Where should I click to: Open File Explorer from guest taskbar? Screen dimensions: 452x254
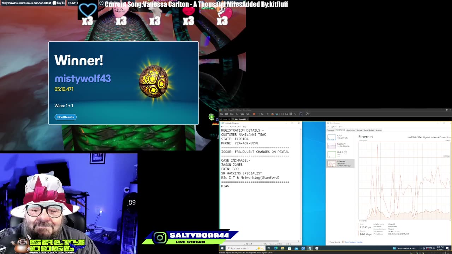[282, 248]
